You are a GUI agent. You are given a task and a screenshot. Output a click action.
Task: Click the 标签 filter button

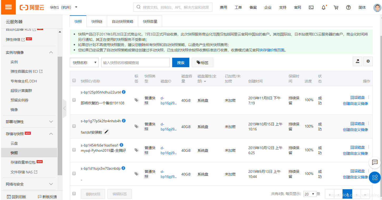click(202, 63)
